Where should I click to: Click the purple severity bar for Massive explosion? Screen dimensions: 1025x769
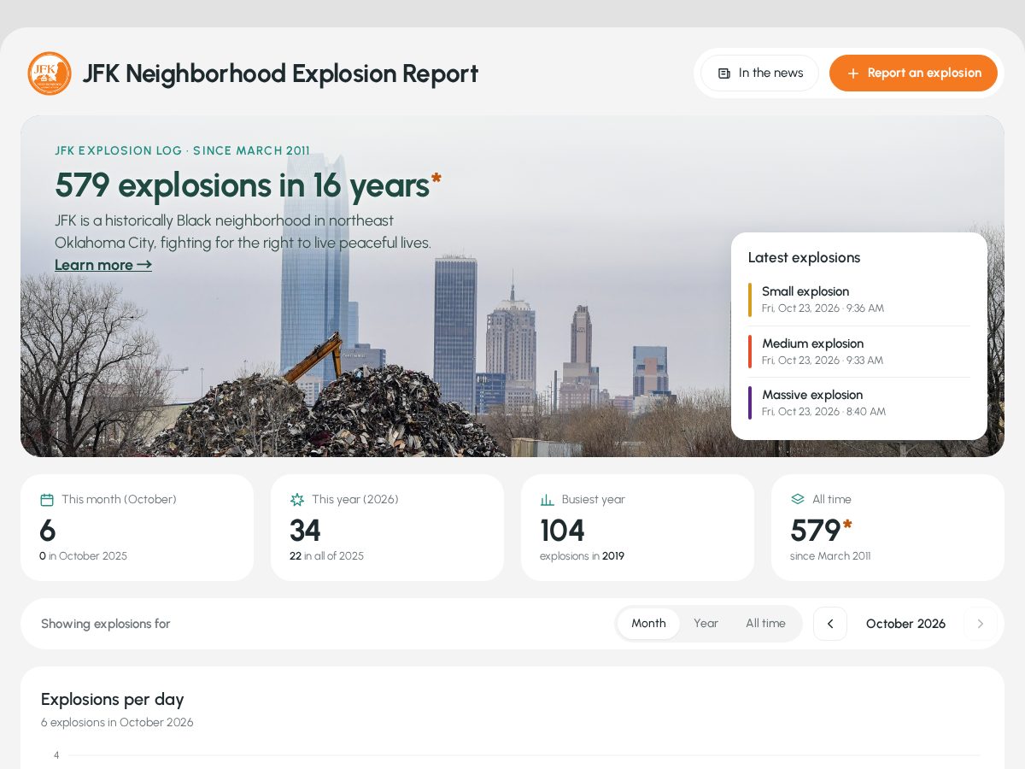750,403
